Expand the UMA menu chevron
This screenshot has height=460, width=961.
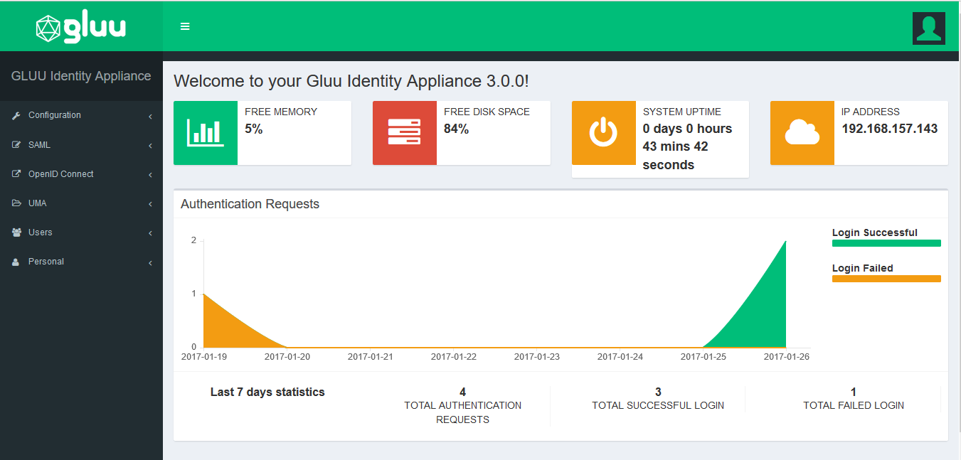pyautogui.click(x=150, y=204)
